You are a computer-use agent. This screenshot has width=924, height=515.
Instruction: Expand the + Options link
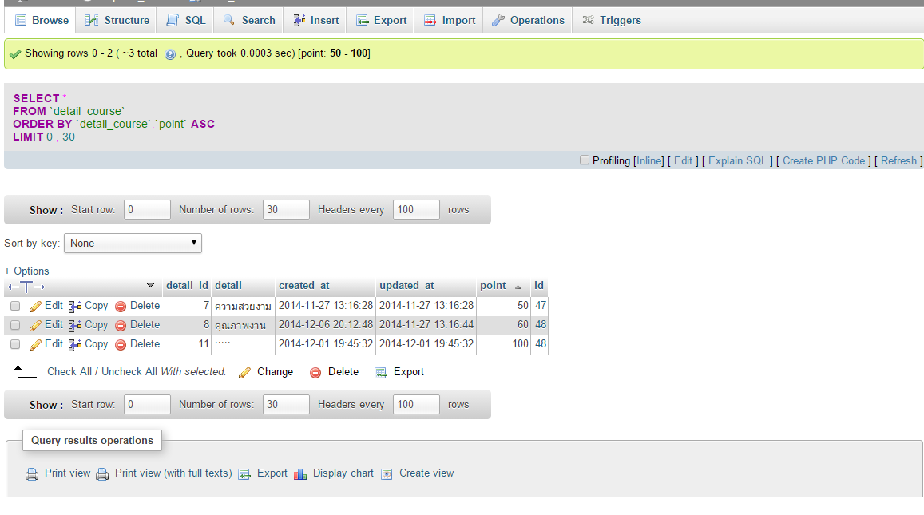[26, 271]
